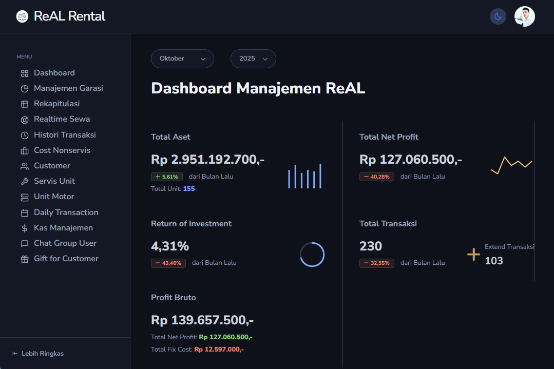The width and height of the screenshot is (554, 369).
Task: Click the Total Net Profit line chart
Action: 511,165
